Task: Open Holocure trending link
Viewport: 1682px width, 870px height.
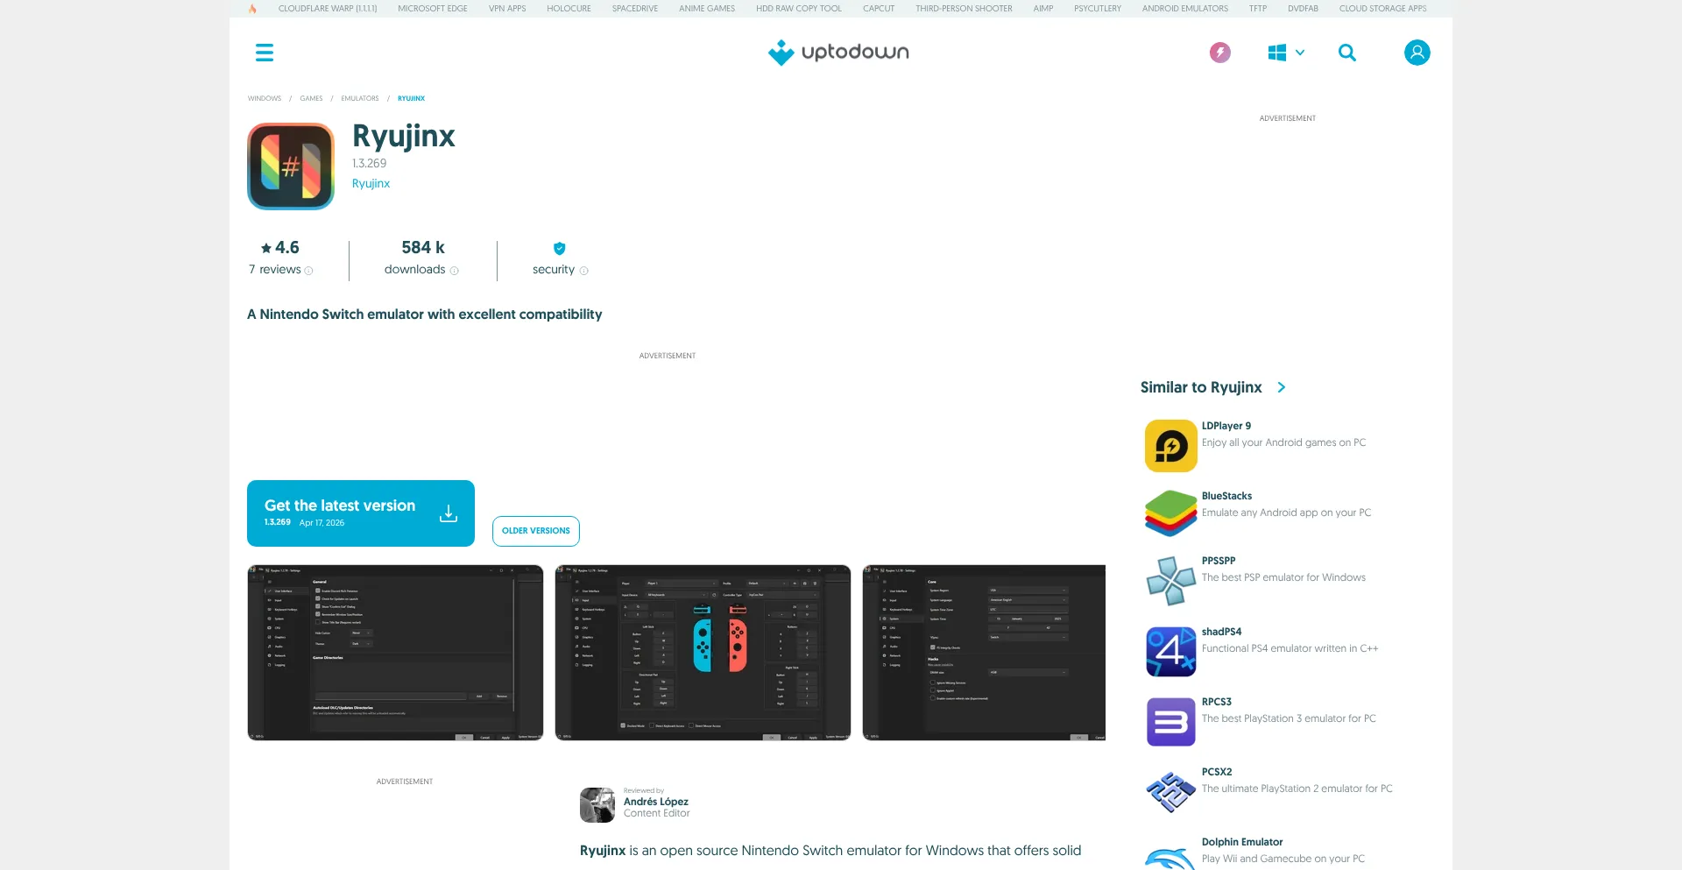Action: pyautogui.click(x=569, y=9)
